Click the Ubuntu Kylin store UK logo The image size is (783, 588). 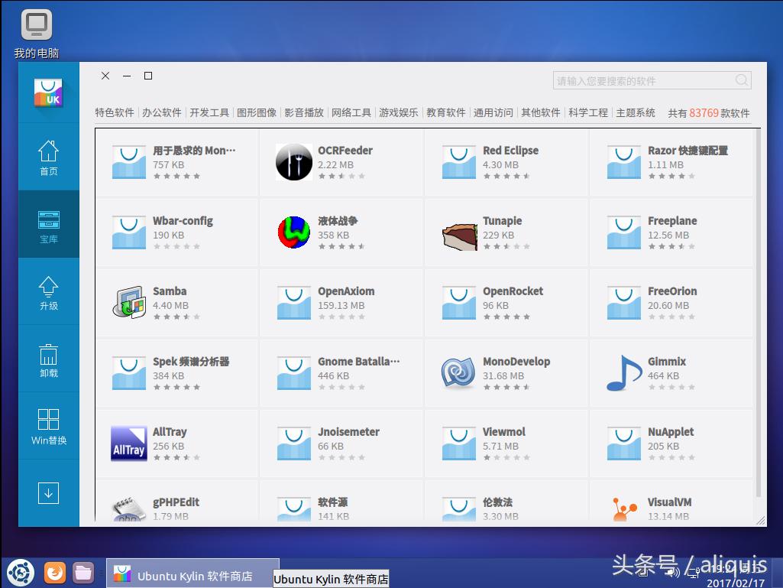click(48, 93)
